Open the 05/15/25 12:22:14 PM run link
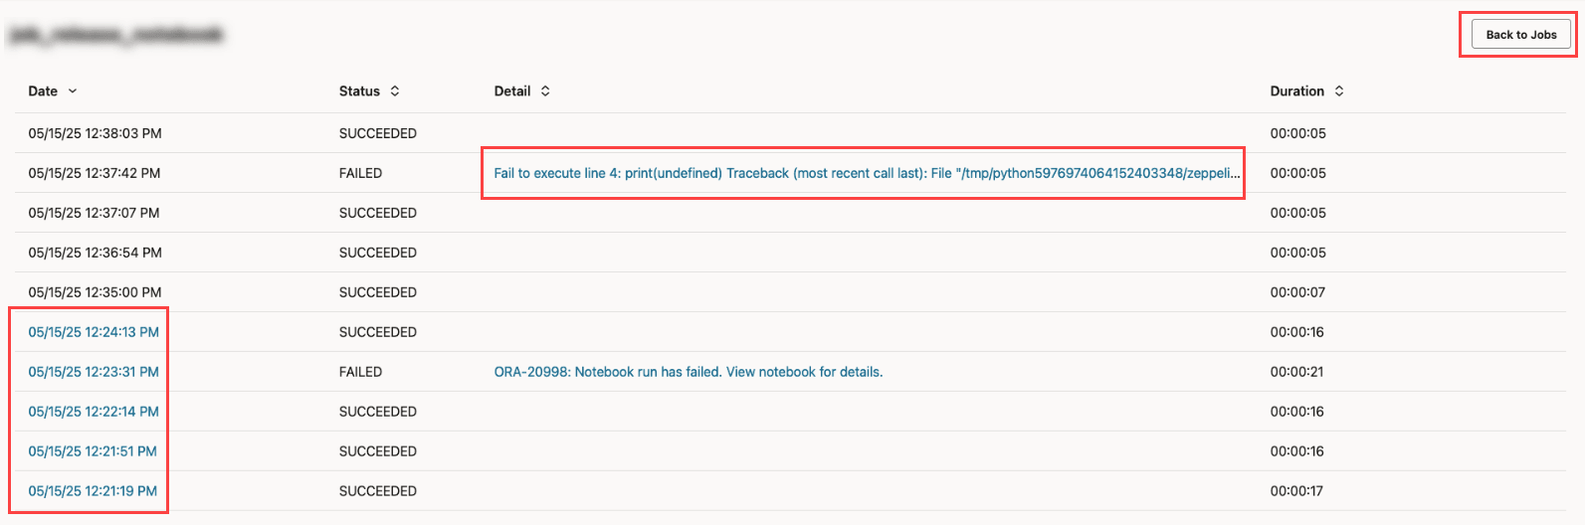The width and height of the screenshot is (1585, 525). point(94,412)
